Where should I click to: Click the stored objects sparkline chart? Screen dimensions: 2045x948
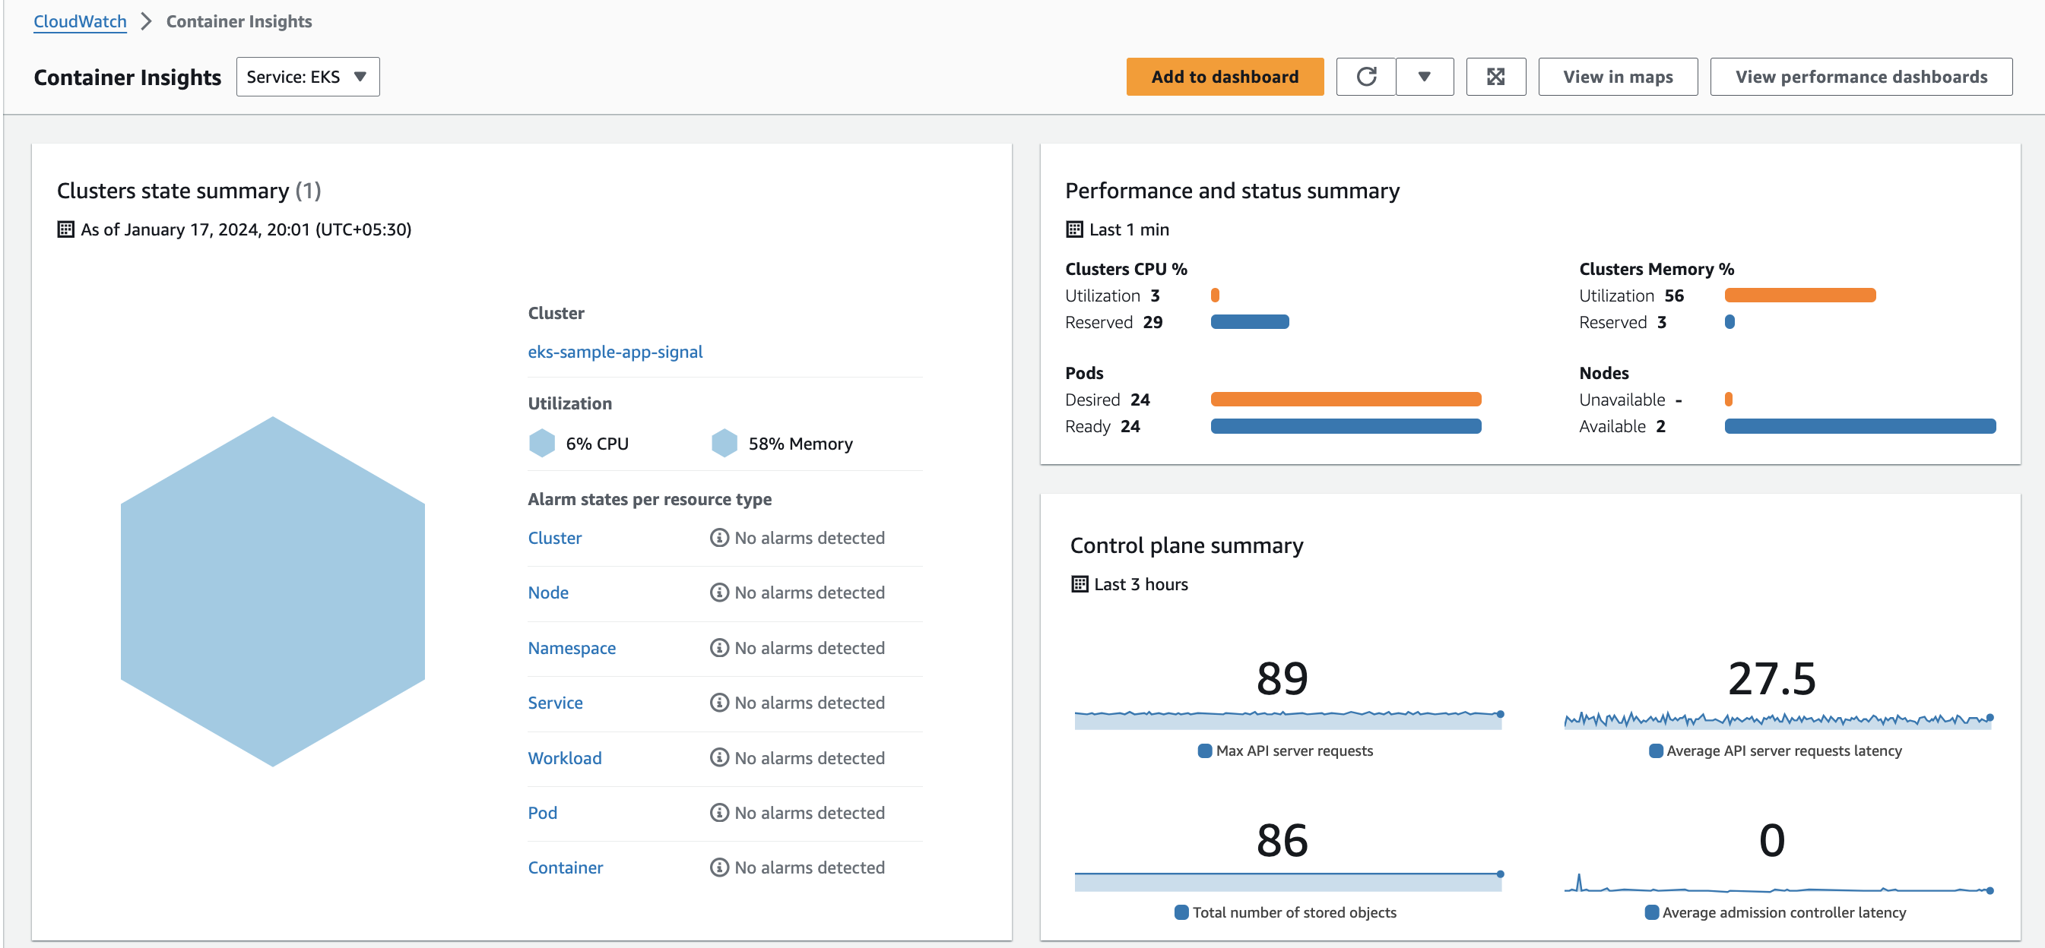[1288, 881]
